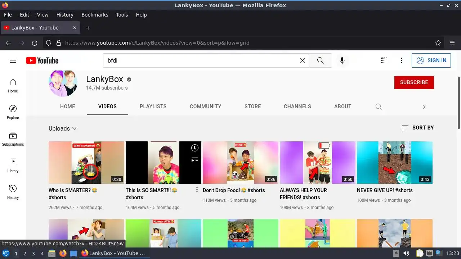461x259 pixels.
Task: Add 'This Is SO SMART' to Watch Later
Action: coord(195,148)
